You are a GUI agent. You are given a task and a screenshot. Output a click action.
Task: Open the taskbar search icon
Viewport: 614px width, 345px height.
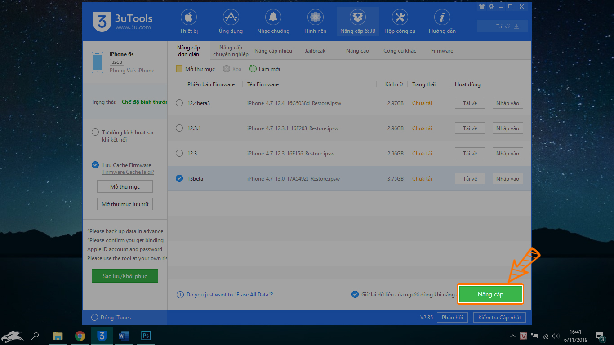point(35,336)
